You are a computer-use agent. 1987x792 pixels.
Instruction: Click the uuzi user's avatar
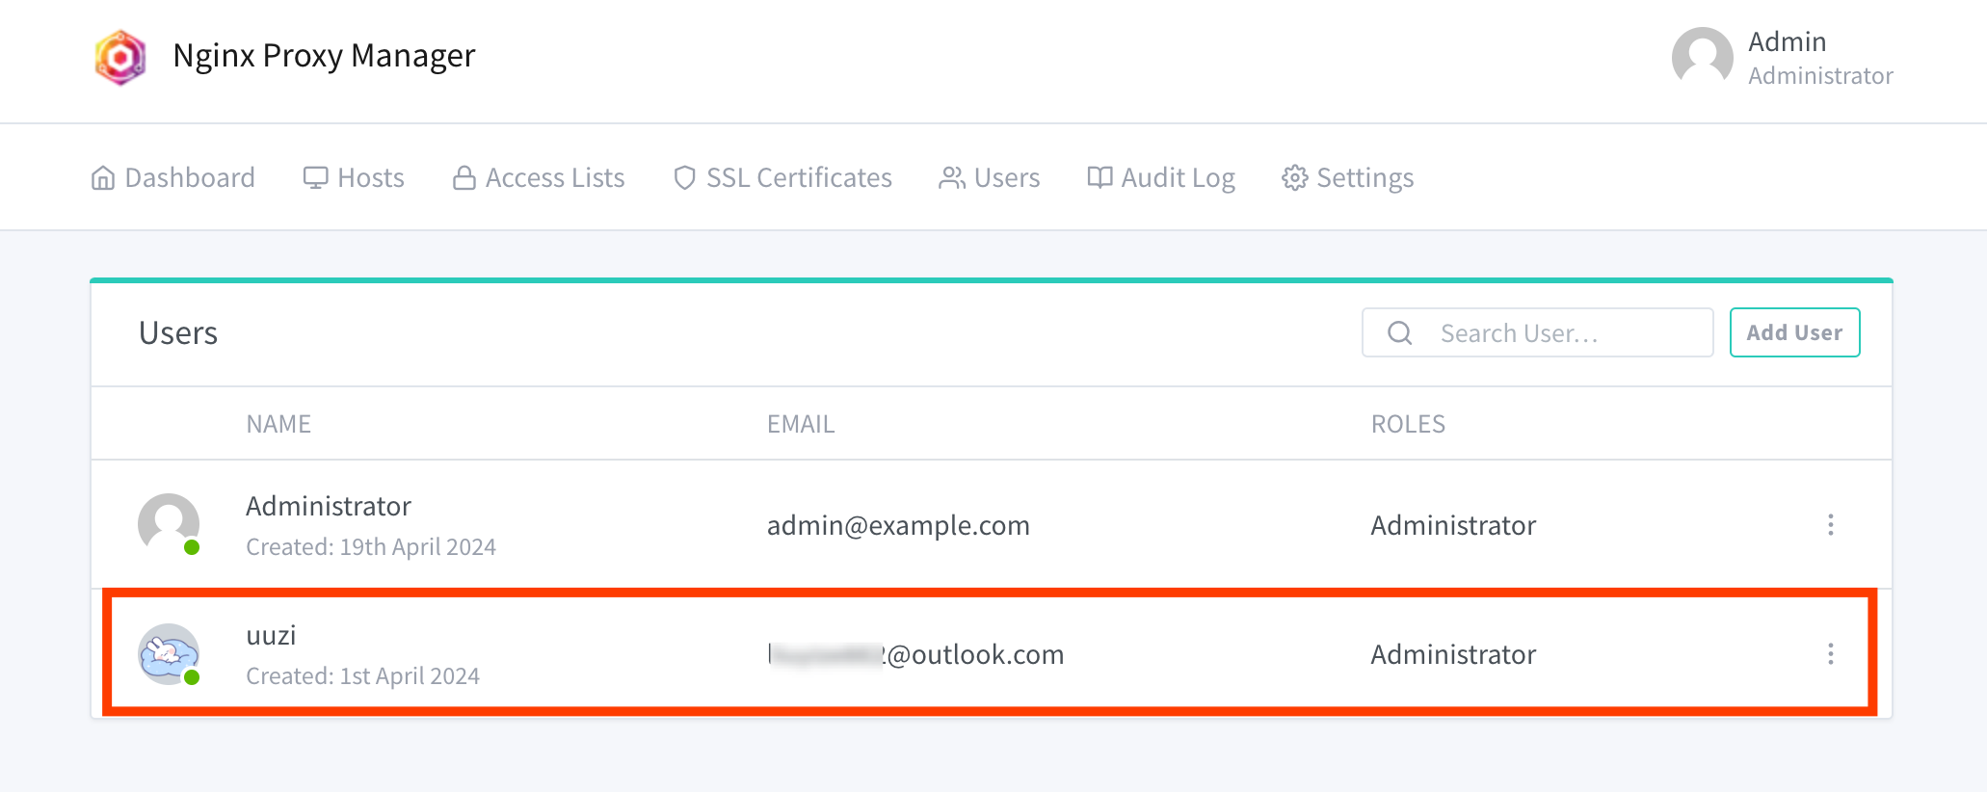(x=169, y=654)
